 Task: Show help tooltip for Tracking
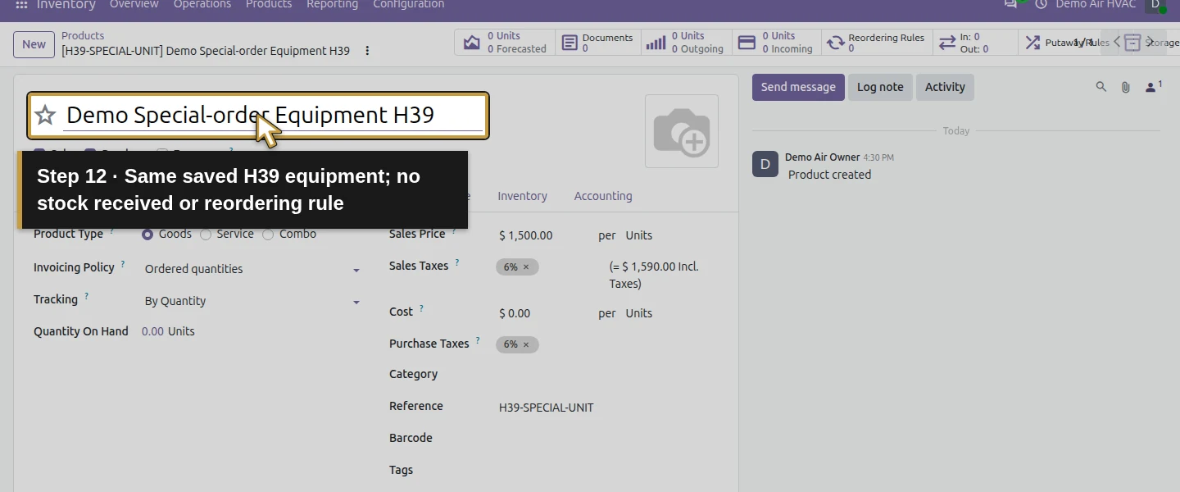tap(86, 296)
